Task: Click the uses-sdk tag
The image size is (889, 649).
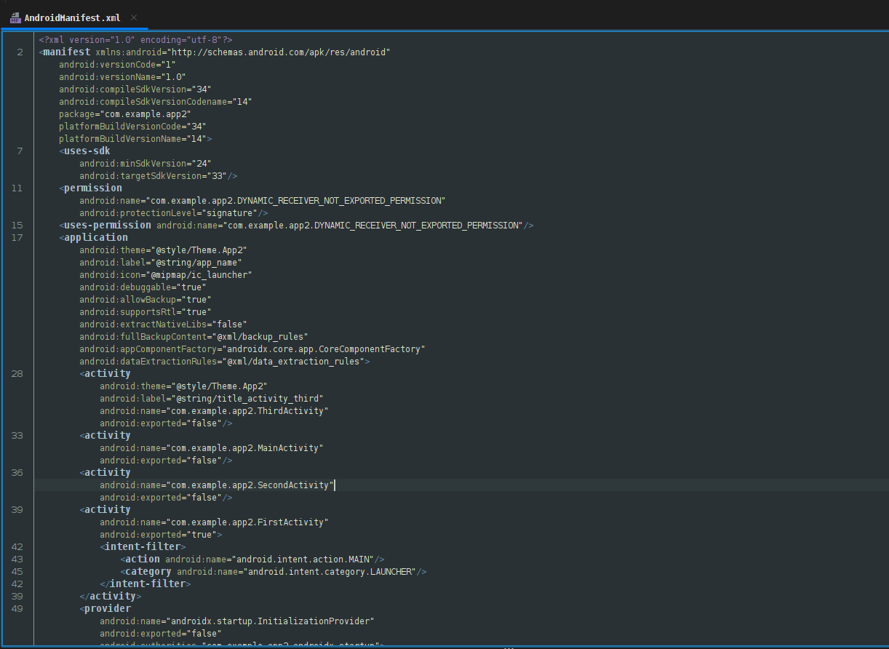Action: (x=85, y=151)
